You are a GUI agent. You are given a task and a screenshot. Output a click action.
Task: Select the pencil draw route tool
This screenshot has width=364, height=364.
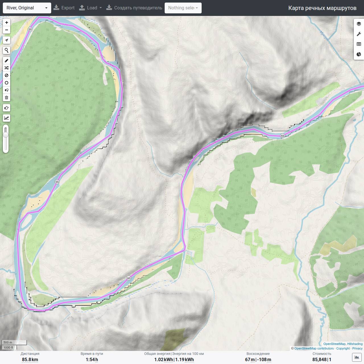pyautogui.click(x=7, y=61)
